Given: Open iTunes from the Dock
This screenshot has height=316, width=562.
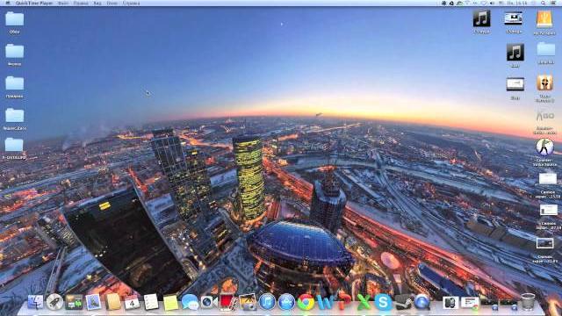Looking at the screenshot, I should point(267,302).
